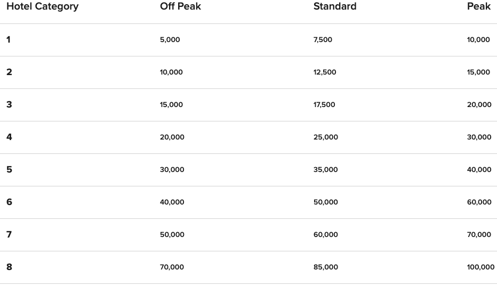The image size is (497, 286).
Task: Click hotel category 3 row label
Action: click(9, 104)
